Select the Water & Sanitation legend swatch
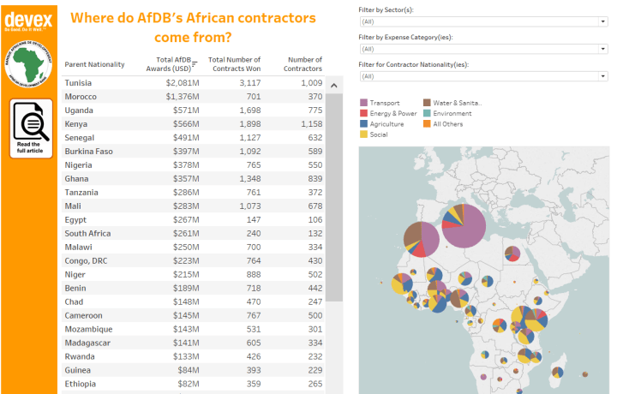This screenshot has height=394, width=617. [x=427, y=103]
